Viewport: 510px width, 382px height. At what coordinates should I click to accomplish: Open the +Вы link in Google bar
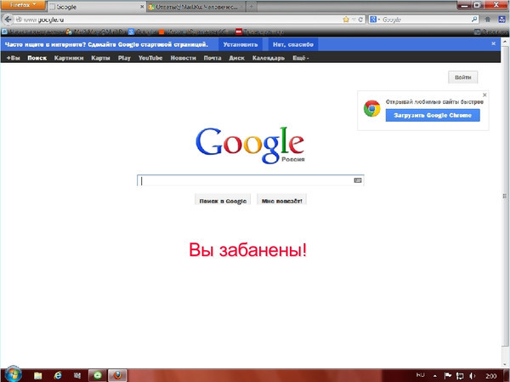tap(14, 58)
